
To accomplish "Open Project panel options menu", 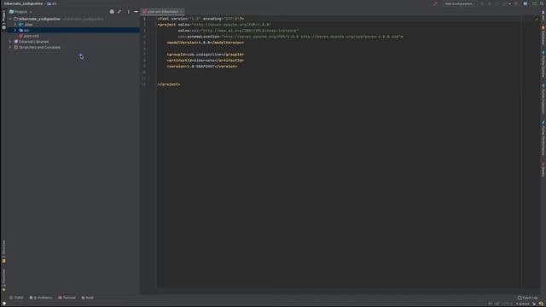I will (x=128, y=11).
